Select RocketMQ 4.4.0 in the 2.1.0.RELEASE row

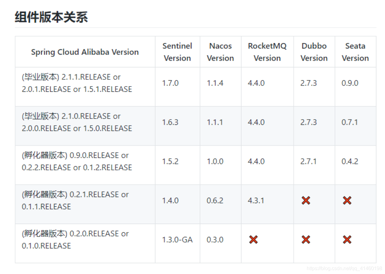(256, 122)
